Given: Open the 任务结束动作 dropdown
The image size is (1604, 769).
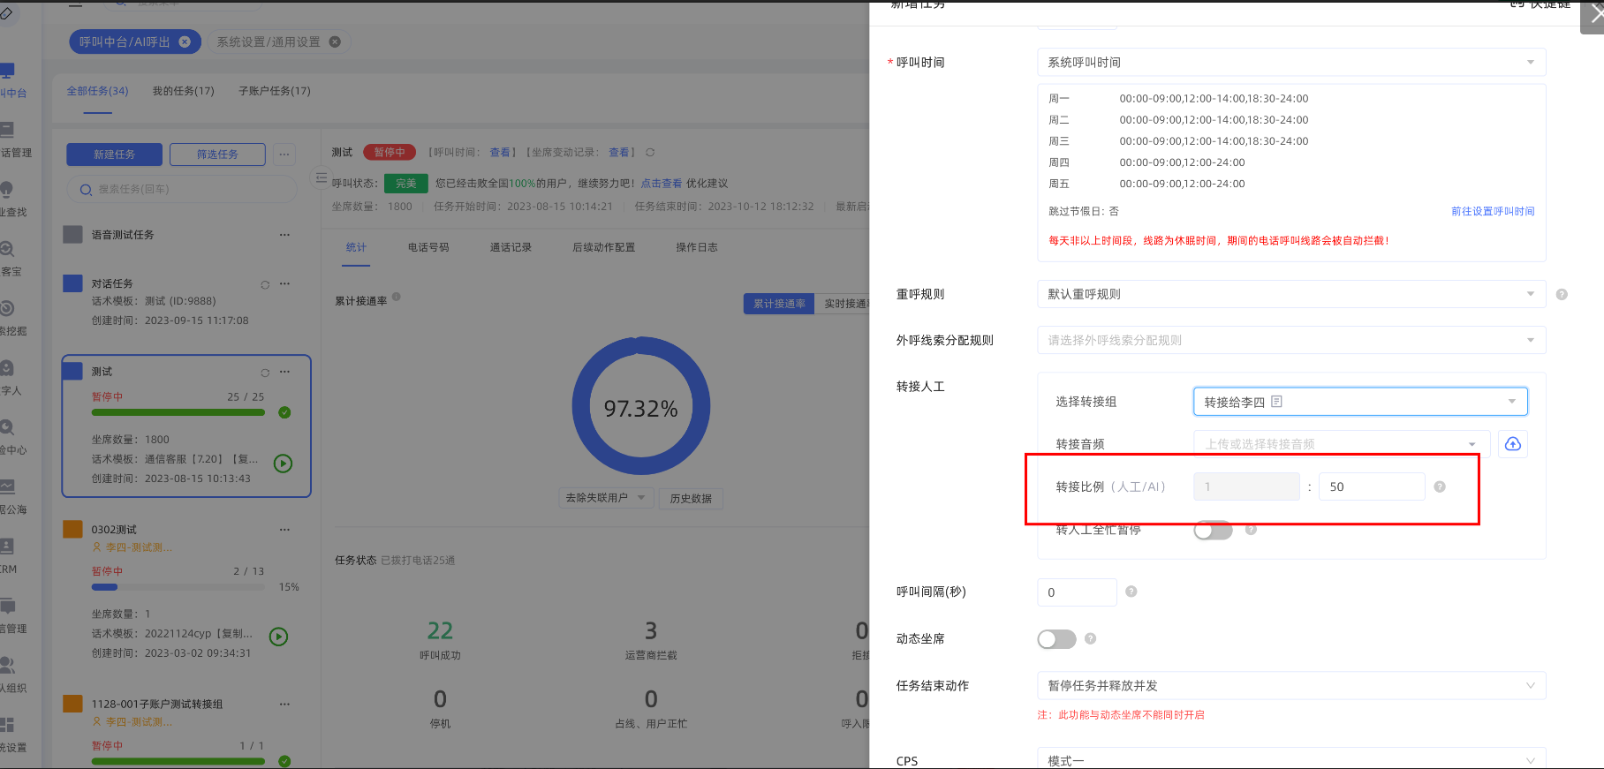Looking at the screenshot, I should click(x=1290, y=686).
